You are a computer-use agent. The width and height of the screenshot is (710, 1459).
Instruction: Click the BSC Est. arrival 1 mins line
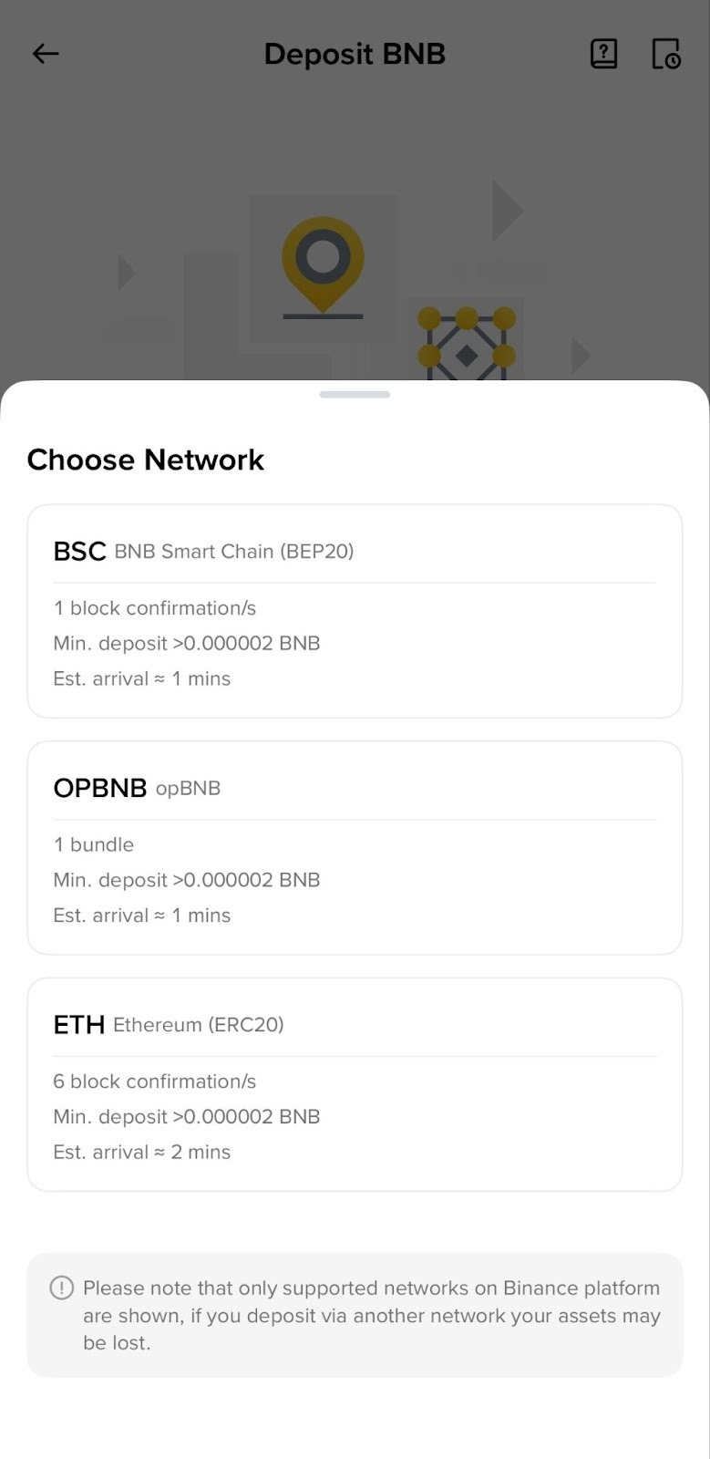pyautogui.click(x=142, y=678)
